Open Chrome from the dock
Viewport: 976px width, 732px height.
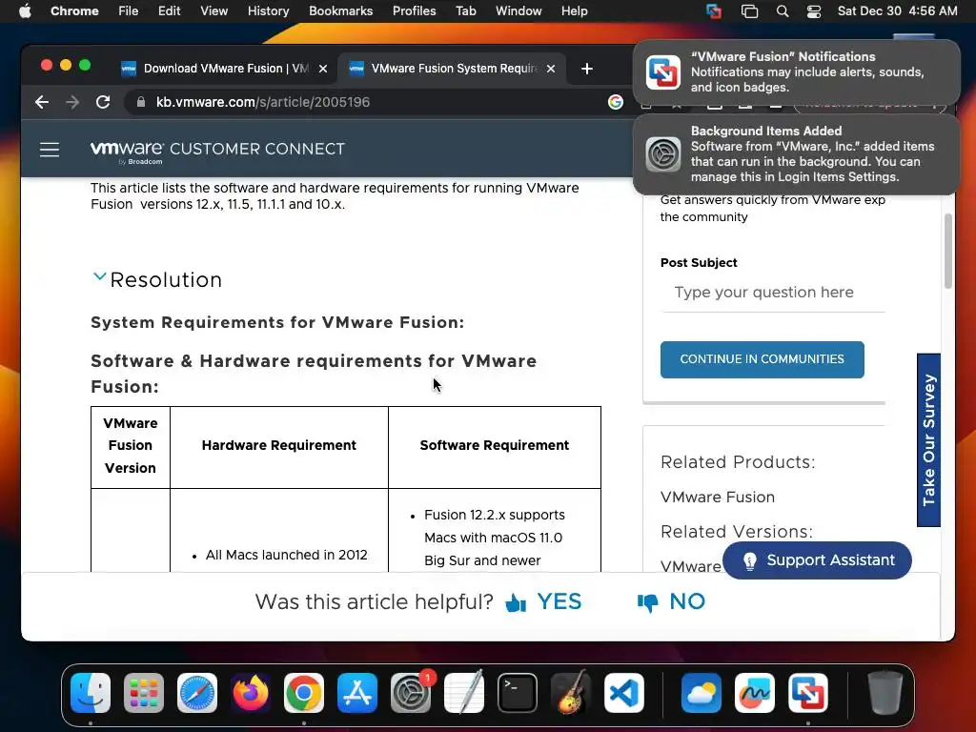304,692
